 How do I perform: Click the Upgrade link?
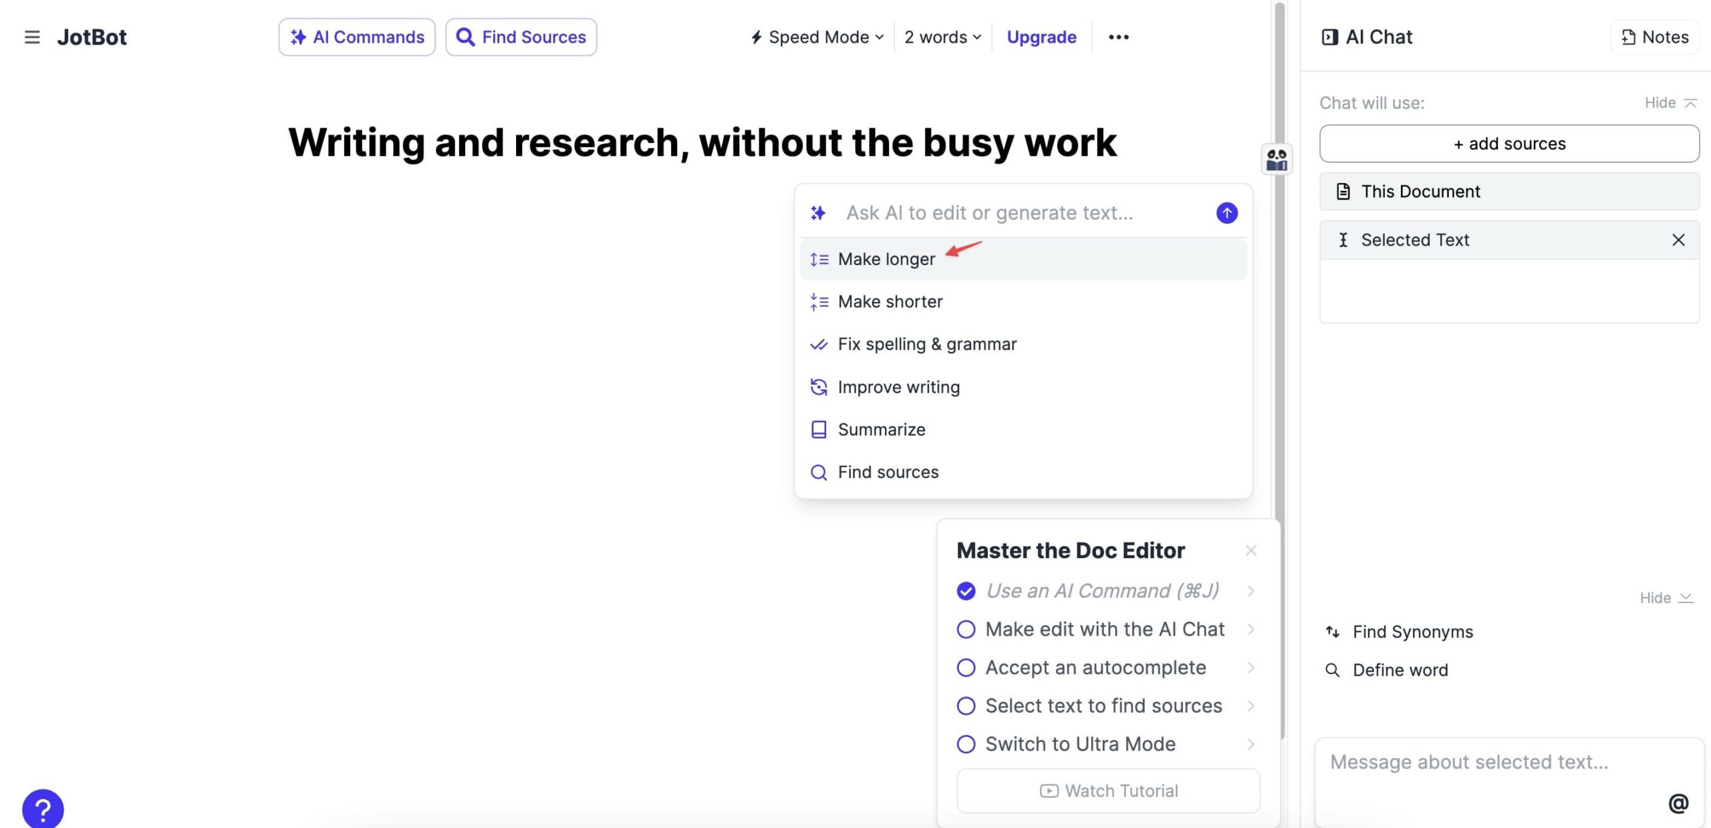pos(1041,37)
